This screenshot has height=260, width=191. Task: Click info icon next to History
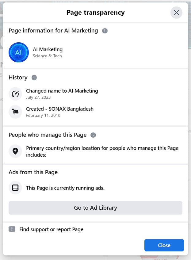pos(34,78)
